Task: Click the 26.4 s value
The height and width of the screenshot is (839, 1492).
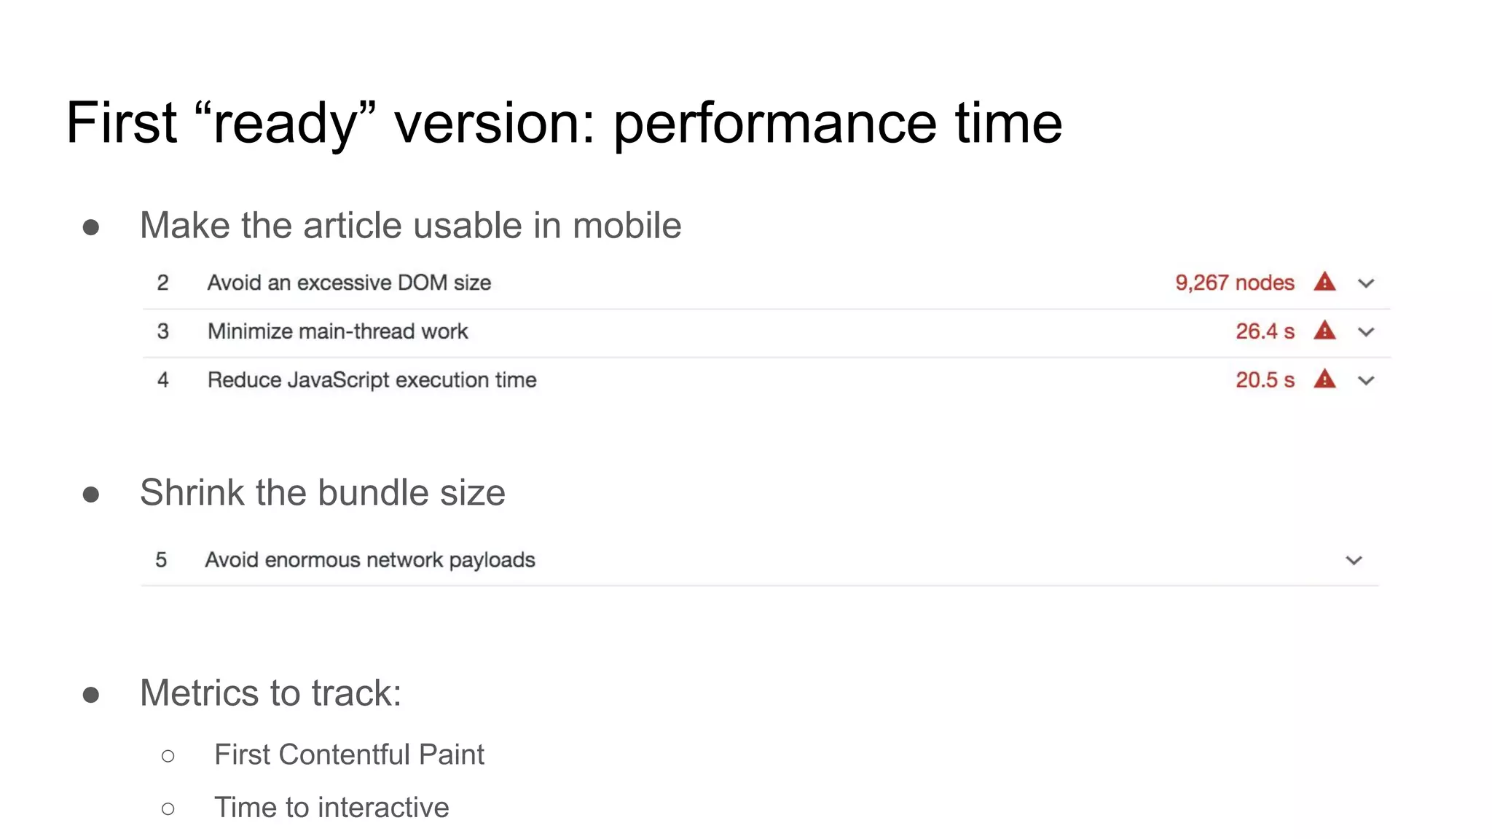Action: (x=1265, y=331)
